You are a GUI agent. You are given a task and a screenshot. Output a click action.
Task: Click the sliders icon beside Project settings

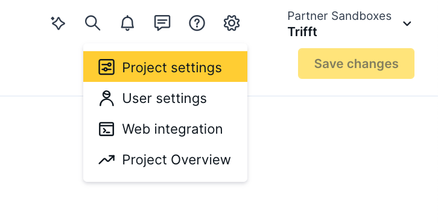pos(106,67)
